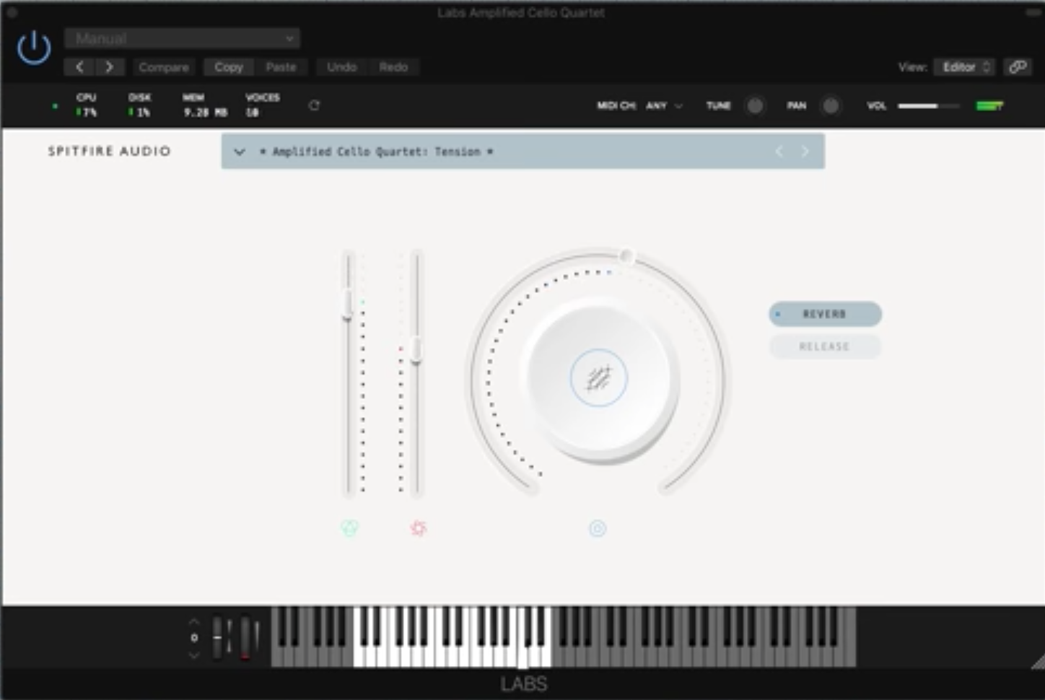Click the handle on the knob ring
The image size is (1045, 700).
(626, 255)
